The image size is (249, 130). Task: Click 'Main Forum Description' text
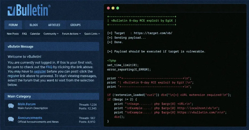point(33,108)
